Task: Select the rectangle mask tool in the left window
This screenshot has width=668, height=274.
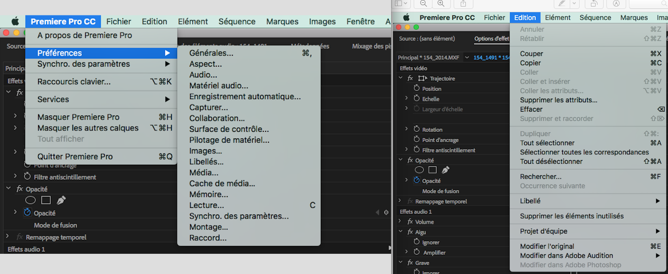Action: (46, 200)
